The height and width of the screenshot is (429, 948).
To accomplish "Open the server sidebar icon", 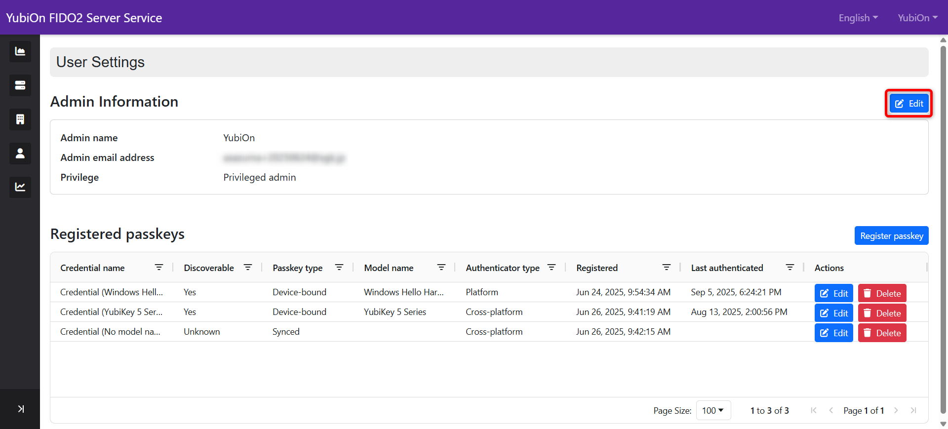I will (20, 85).
